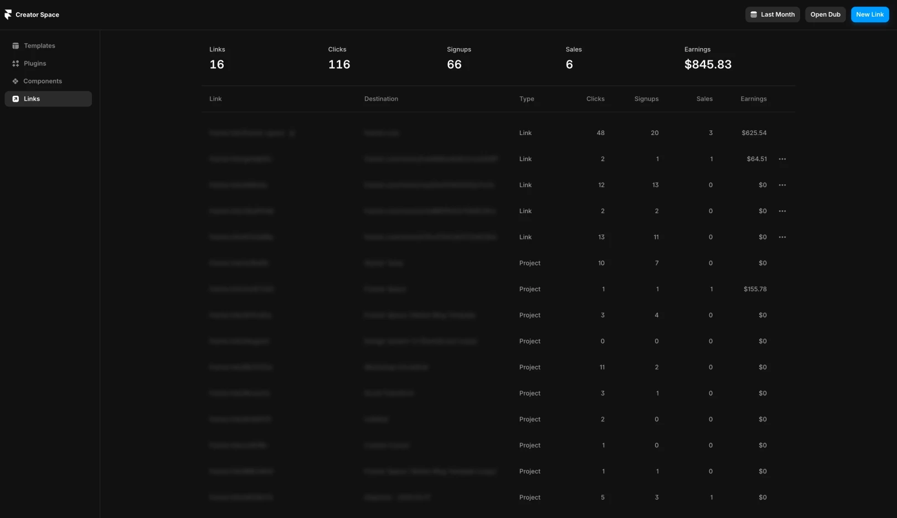Click the 7 signups cell
Image resolution: width=897 pixels, height=518 pixels.
click(x=657, y=263)
